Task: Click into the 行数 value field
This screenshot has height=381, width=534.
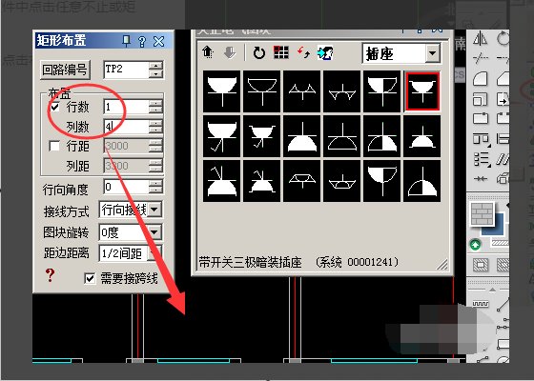Action: (126, 108)
